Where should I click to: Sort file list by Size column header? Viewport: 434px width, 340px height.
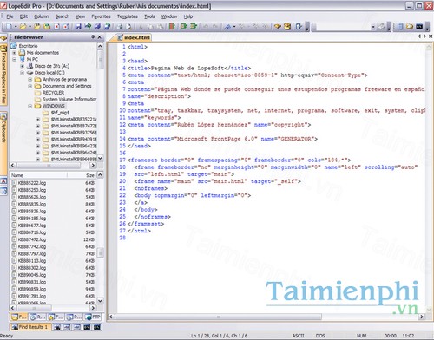click(82, 175)
